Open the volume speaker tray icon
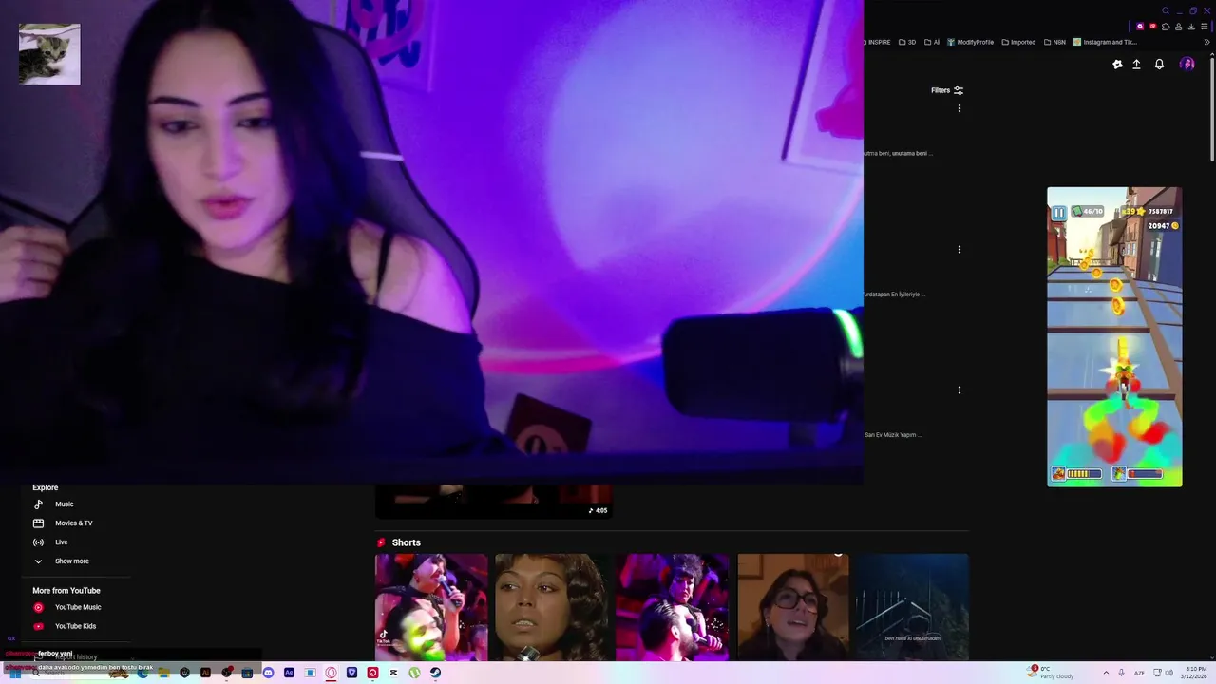1216x684 pixels. click(x=1169, y=673)
